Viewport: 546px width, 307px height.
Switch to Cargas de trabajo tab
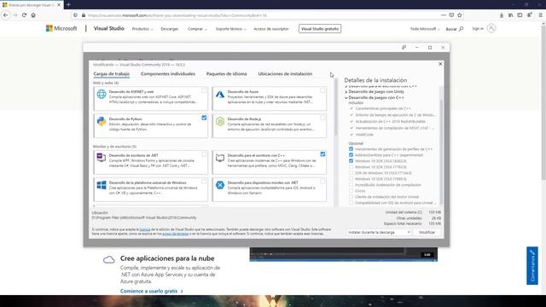pos(112,74)
